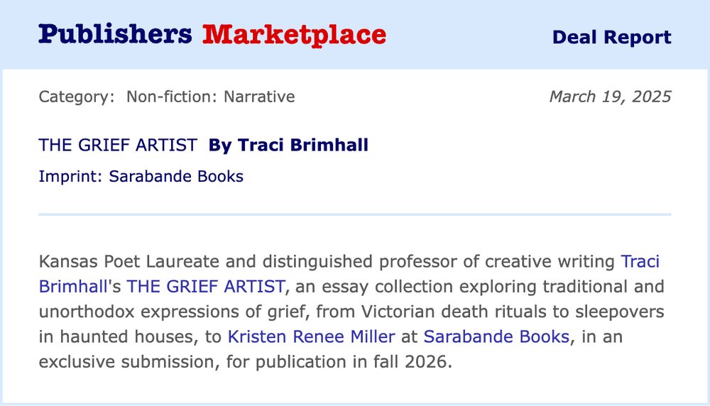This screenshot has width=710, height=406.
Task: Click the Publishers Marketplace logo
Action: click(212, 35)
